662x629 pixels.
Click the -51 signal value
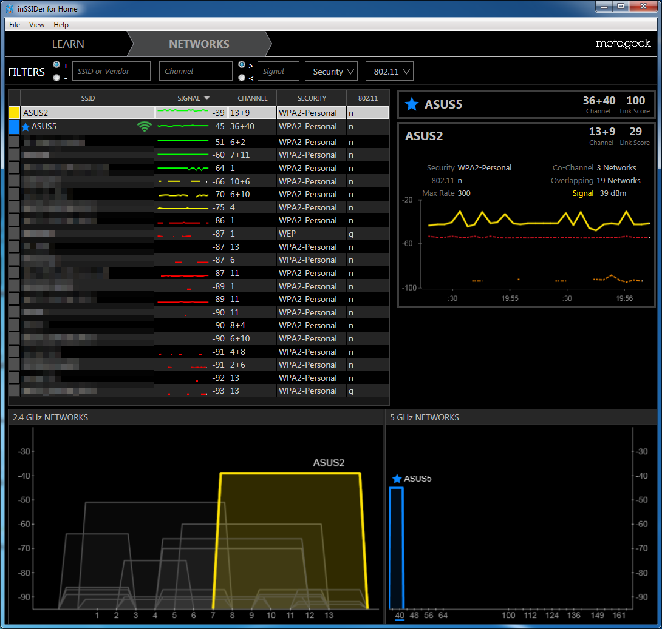click(x=218, y=142)
